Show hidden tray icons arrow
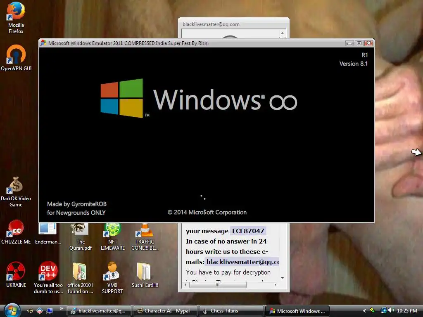Screen dimensions: 423x317 pyautogui.click(x=364, y=311)
